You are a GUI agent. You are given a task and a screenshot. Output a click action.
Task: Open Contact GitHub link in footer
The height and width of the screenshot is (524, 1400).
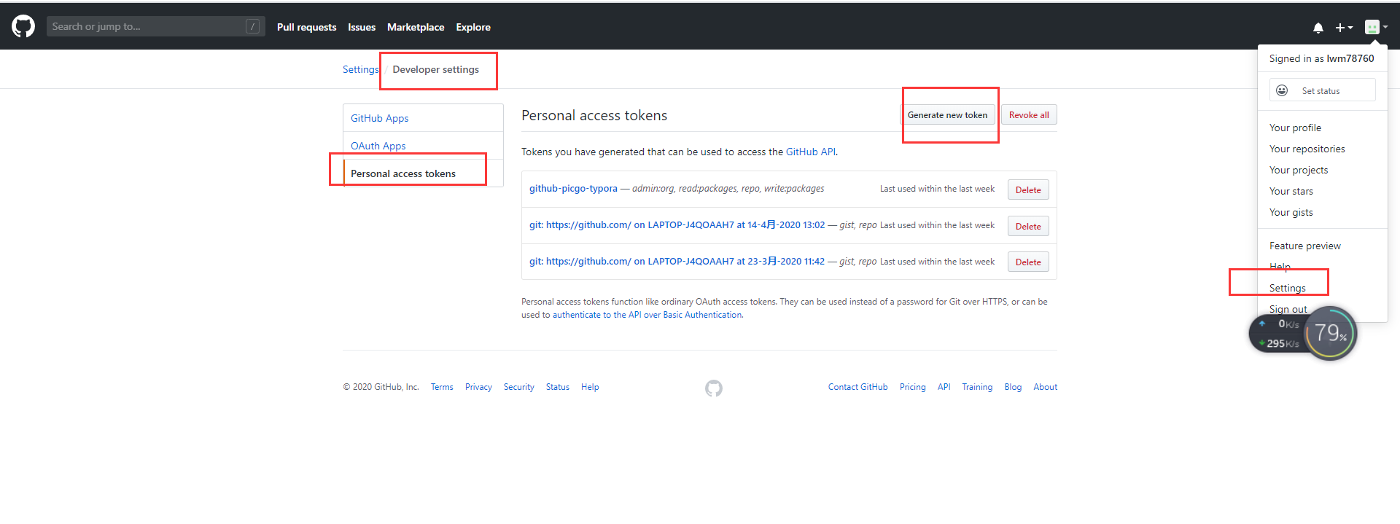pos(857,387)
